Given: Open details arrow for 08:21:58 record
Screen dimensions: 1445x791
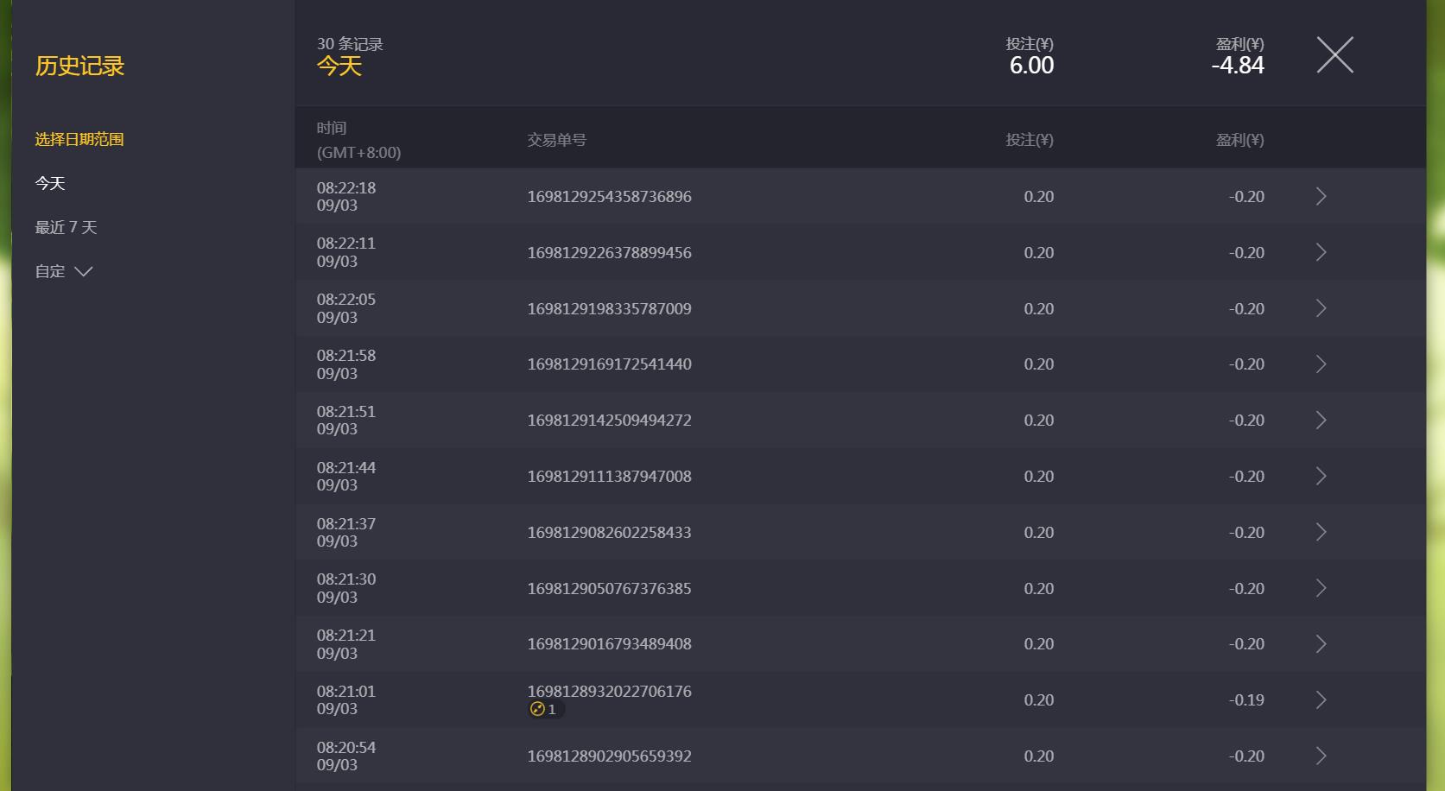Looking at the screenshot, I should click(1321, 364).
